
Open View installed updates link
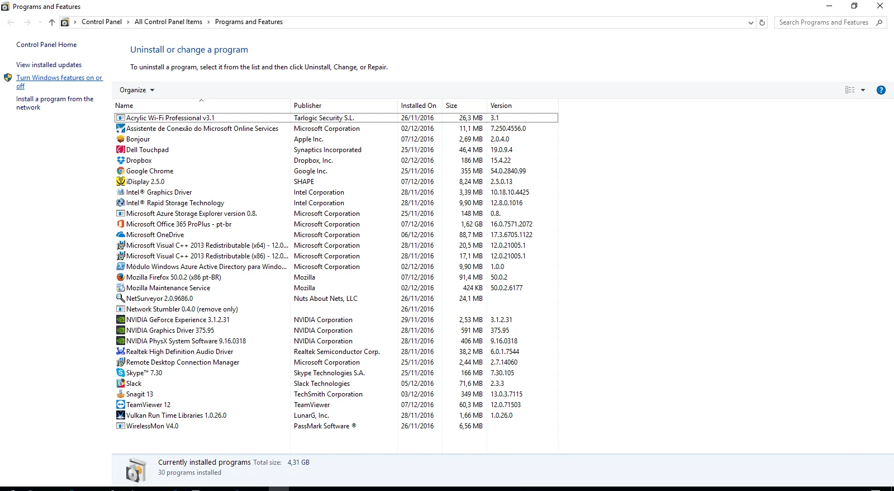click(x=49, y=65)
